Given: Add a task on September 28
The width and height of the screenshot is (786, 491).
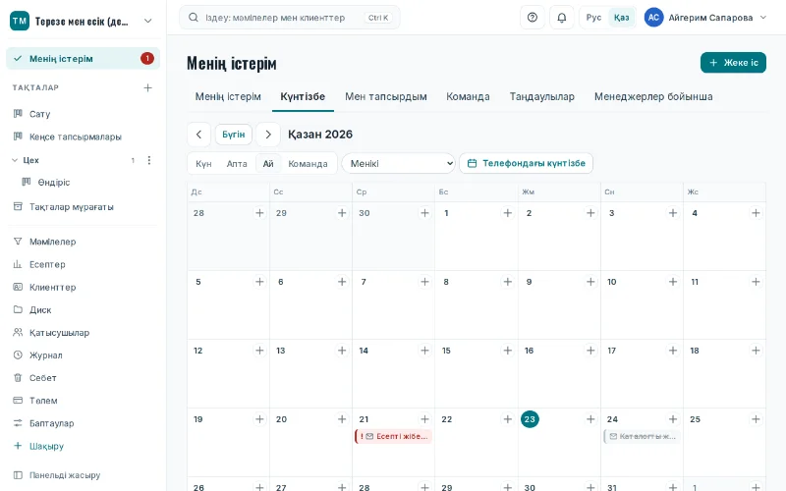Looking at the screenshot, I should (x=259, y=213).
